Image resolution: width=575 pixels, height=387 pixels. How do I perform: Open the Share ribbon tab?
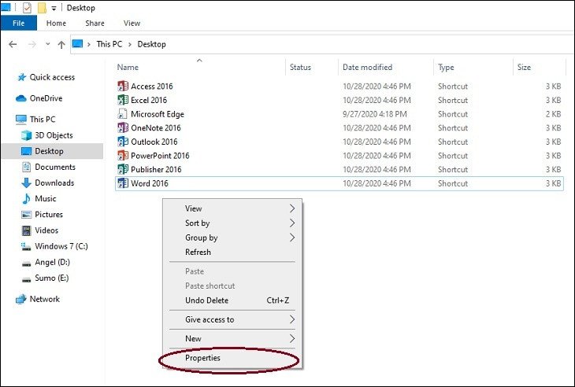tap(95, 23)
